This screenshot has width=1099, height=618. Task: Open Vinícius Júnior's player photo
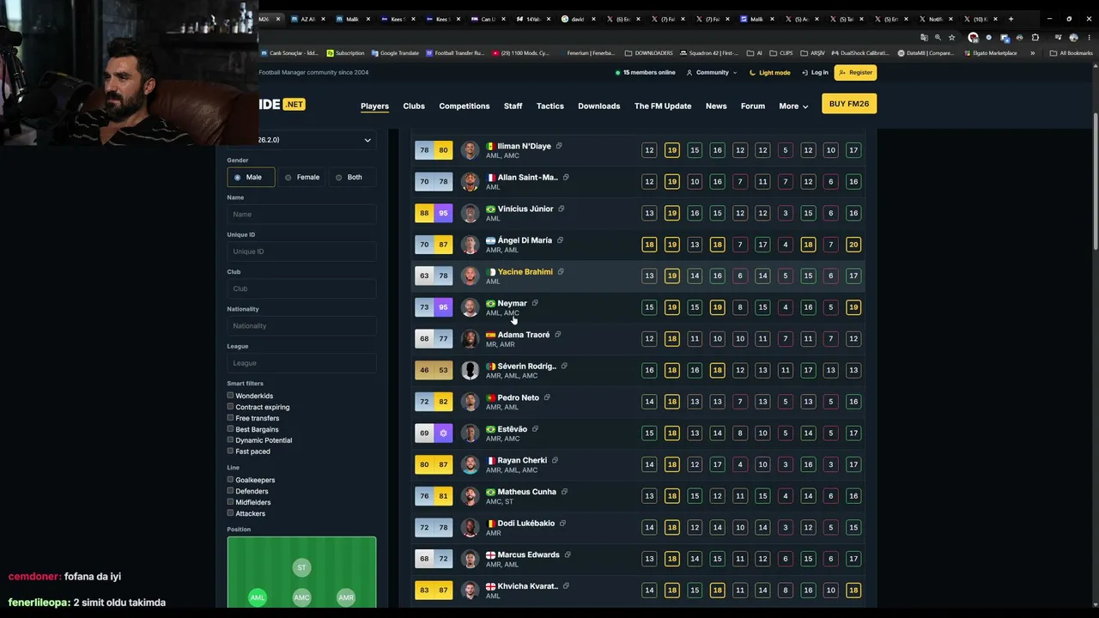tap(470, 213)
